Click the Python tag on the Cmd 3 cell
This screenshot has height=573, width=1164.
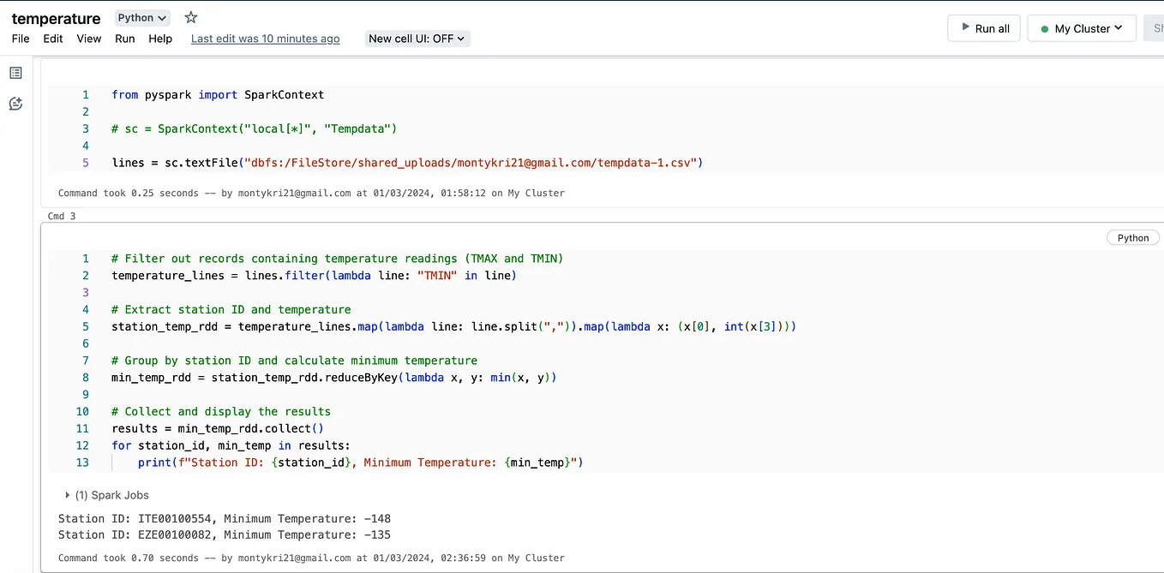coord(1132,237)
